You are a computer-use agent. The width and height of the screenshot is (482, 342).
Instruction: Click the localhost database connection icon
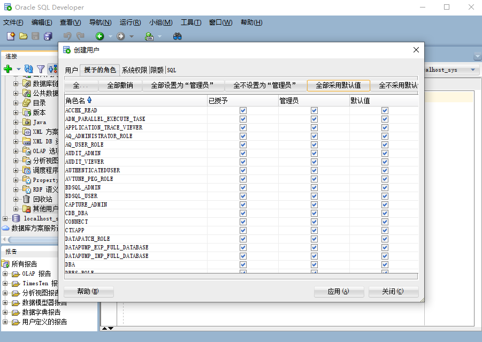point(16,218)
